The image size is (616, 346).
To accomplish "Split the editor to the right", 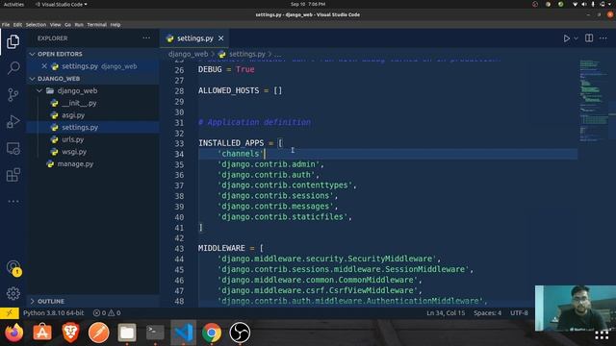I will [589, 38].
